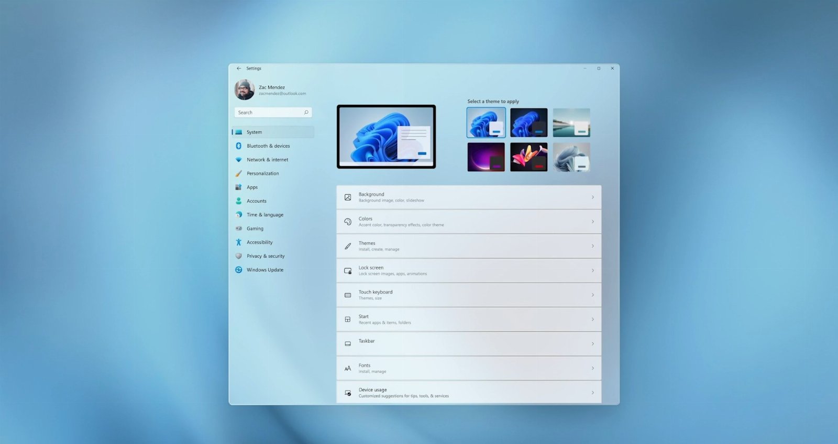The width and height of the screenshot is (838, 444).
Task: Click the Personalization paintbrush icon
Action: pos(238,173)
